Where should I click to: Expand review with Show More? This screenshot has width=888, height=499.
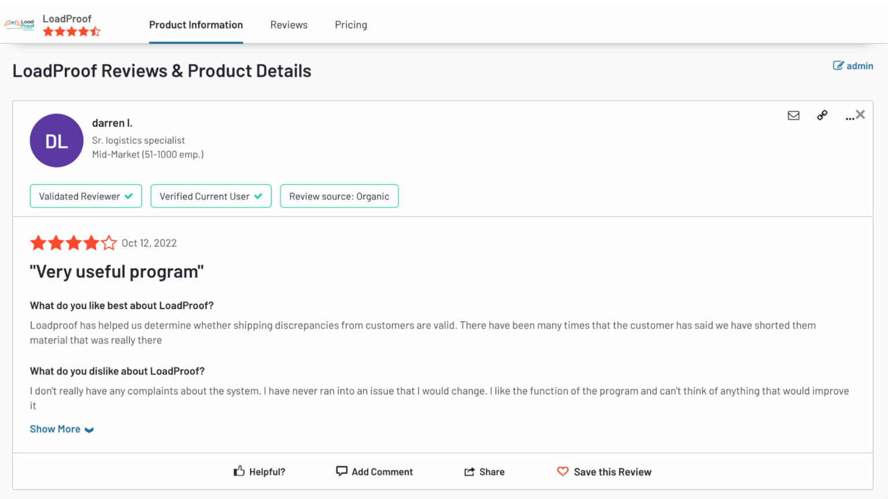62,429
